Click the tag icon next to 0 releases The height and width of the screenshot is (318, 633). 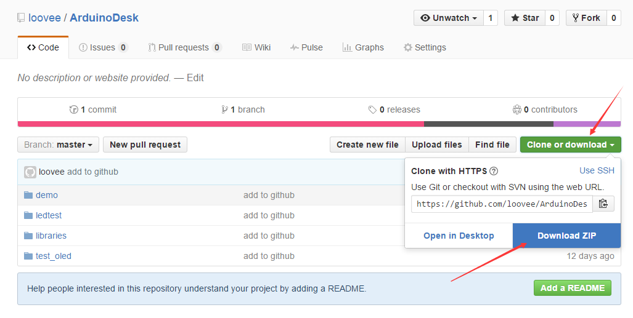[x=372, y=109]
